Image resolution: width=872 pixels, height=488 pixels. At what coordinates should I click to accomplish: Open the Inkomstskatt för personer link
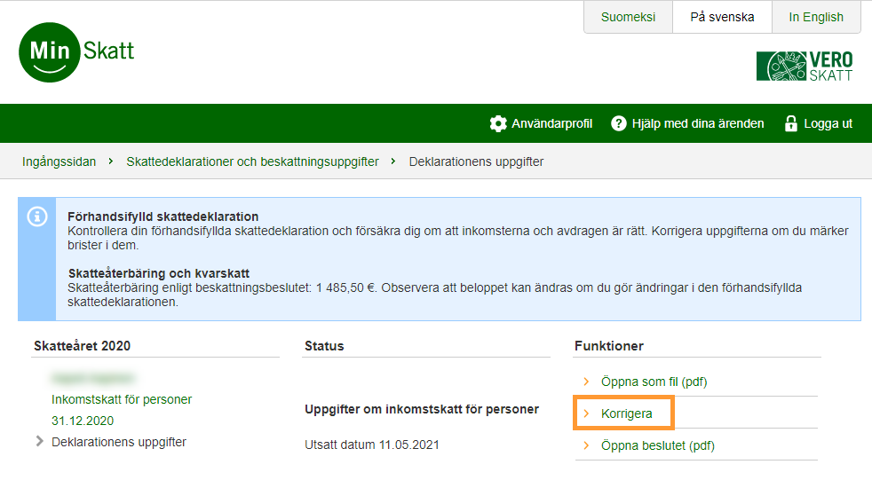click(x=122, y=399)
